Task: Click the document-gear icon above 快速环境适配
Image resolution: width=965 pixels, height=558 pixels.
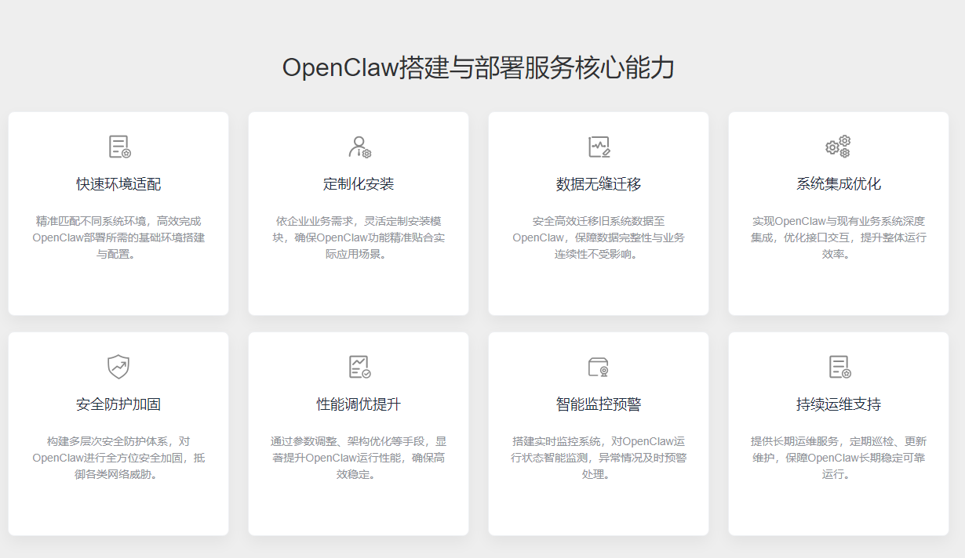Action: [x=119, y=147]
